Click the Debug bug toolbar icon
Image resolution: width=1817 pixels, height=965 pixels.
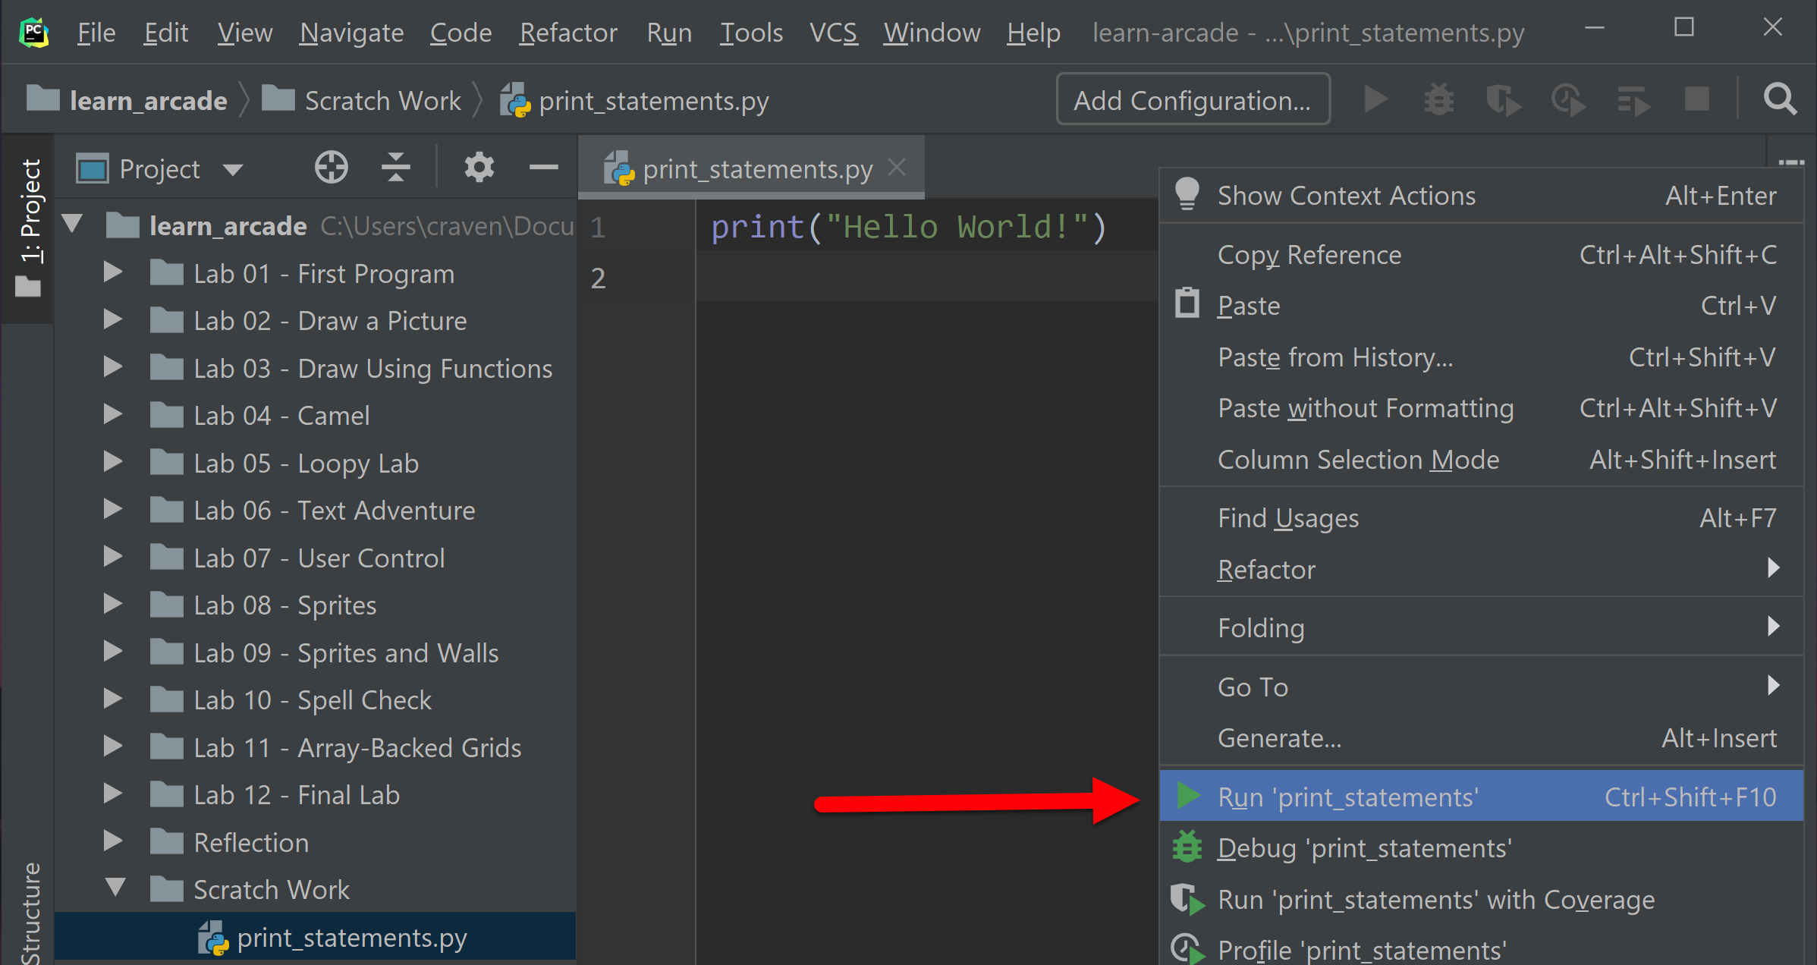pyautogui.click(x=1438, y=100)
